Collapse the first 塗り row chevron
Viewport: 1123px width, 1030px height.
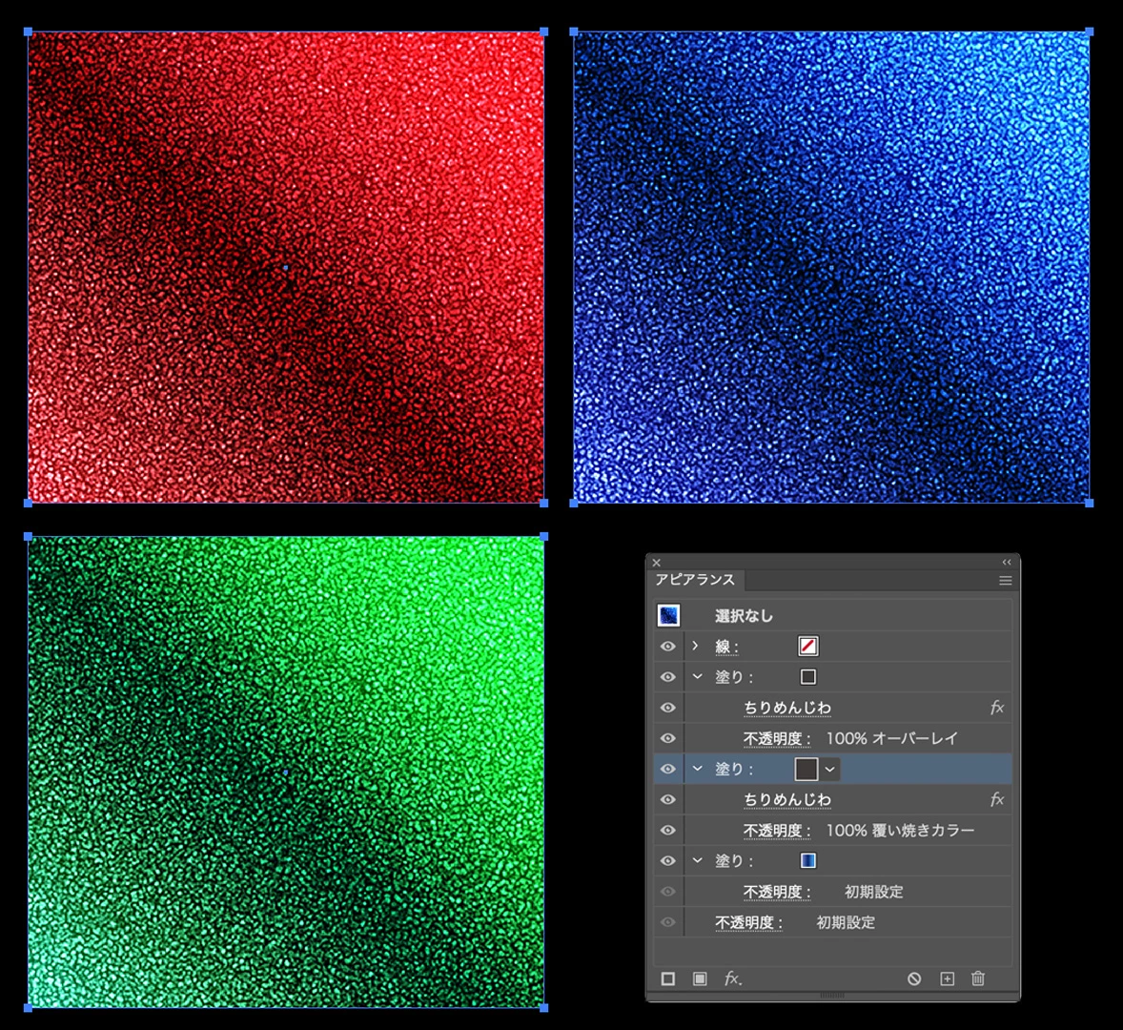[698, 677]
